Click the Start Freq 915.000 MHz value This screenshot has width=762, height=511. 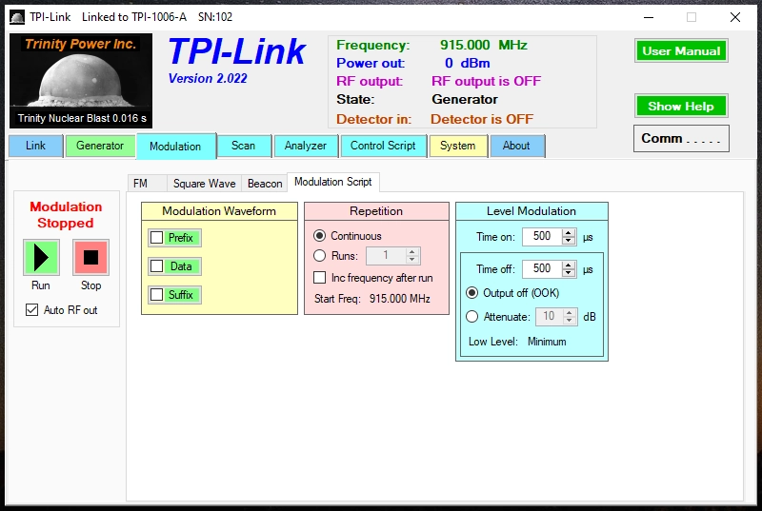pyautogui.click(x=399, y=299)
